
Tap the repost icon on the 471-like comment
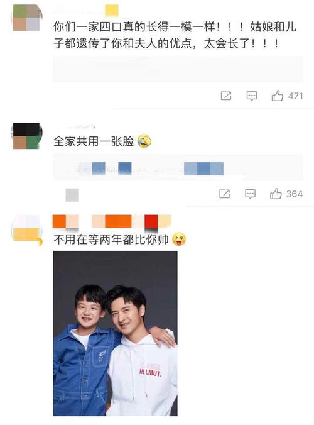point(226,96)
